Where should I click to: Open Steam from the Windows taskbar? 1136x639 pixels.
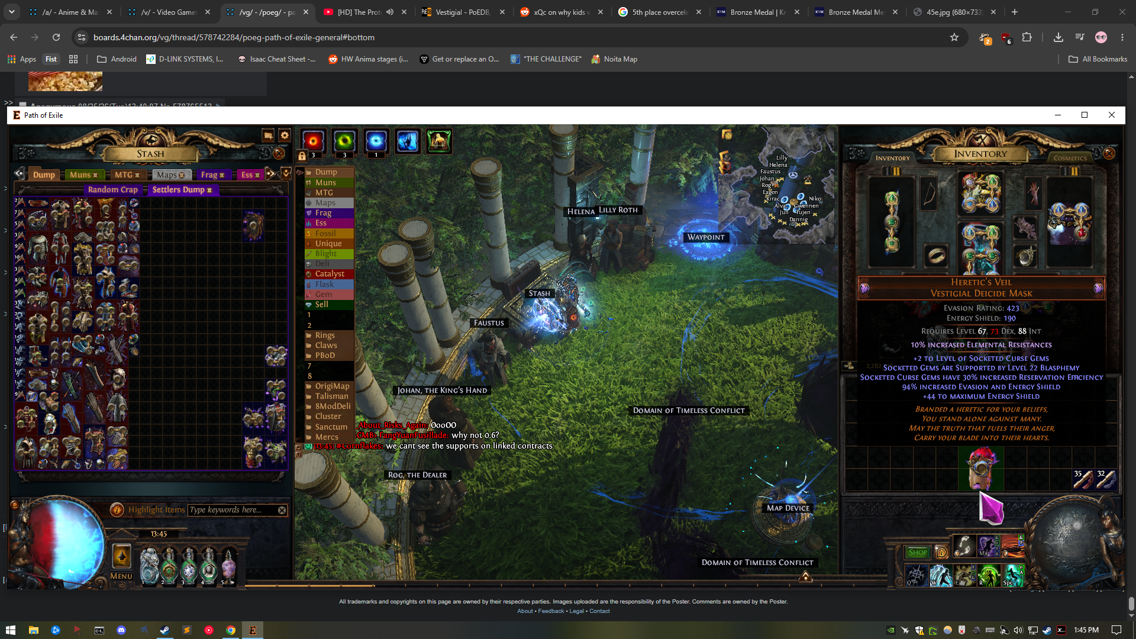click(164, 630)
